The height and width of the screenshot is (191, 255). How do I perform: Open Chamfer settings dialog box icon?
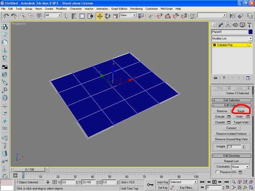click(229, 122)
